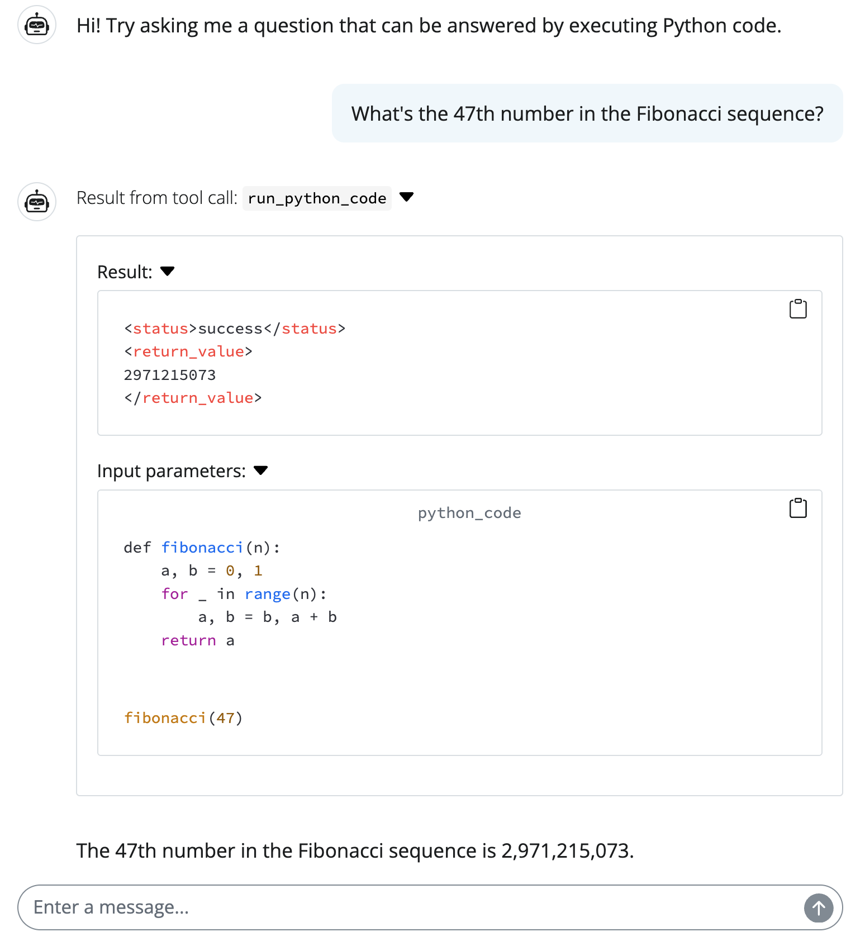Click the run_python_code tool name label

317,198
